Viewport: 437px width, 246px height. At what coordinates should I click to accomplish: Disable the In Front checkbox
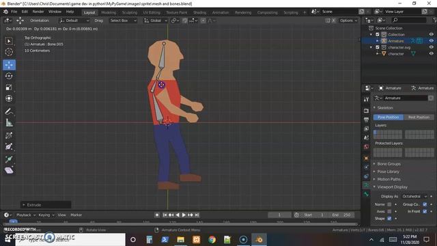[425, 211]
